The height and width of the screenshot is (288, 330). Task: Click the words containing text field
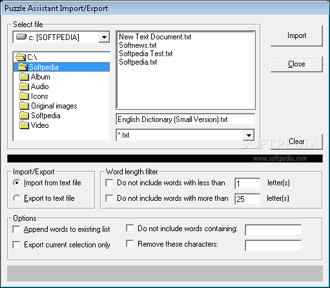click(x=273, y=230)
